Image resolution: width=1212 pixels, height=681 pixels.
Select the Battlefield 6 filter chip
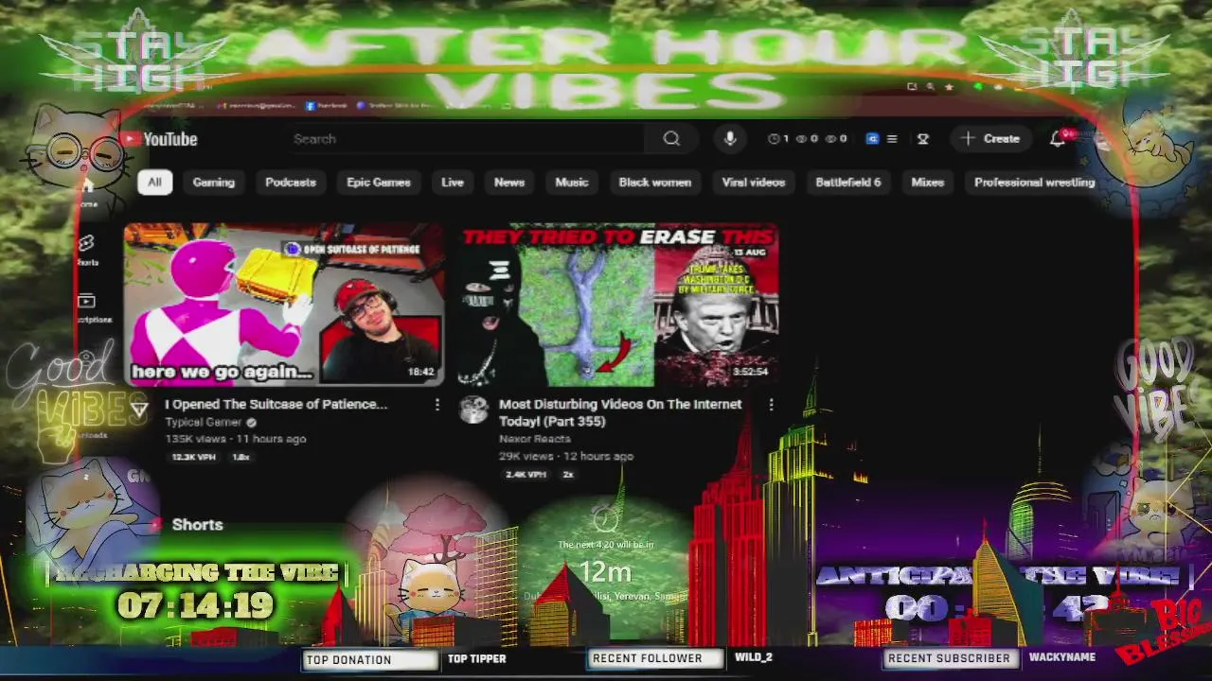(848, 183)
